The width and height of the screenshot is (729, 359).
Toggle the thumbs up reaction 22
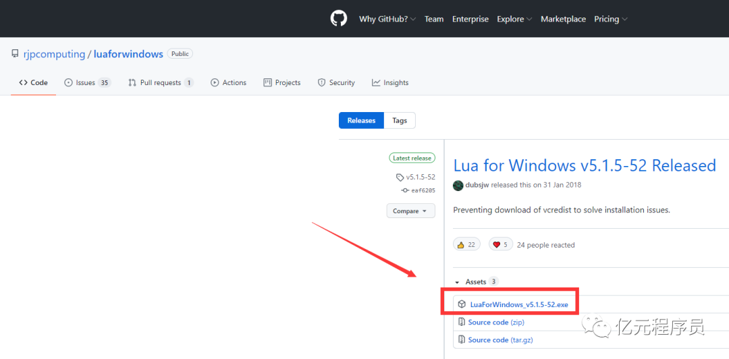[x=467, y=244]
